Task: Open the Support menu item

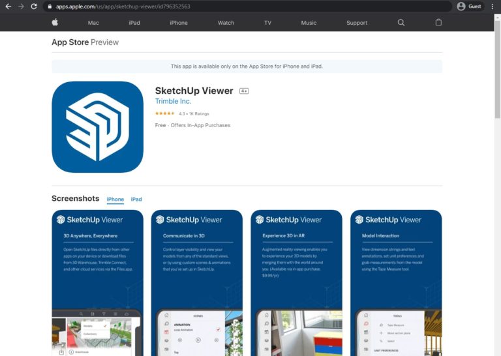Action: (357, 23)
